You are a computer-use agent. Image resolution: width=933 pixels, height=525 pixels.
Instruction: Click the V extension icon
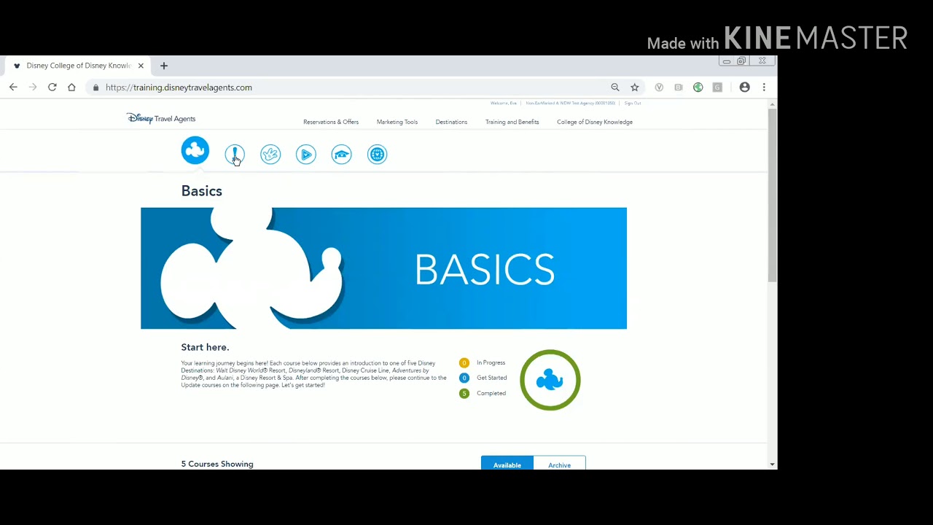[x=659, y=87]
